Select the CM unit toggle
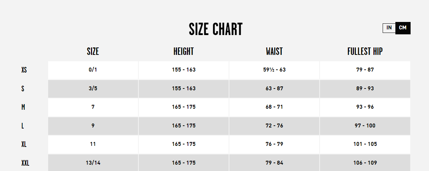429x171 pixels. pos(403,28)
